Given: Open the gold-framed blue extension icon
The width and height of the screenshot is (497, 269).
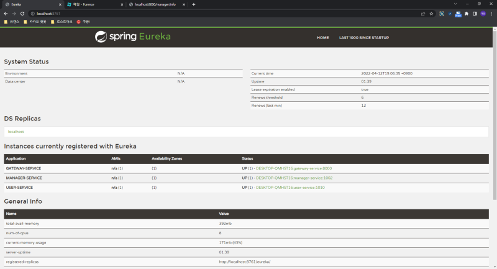Looking at the screenshot, I should pos(442,14).
